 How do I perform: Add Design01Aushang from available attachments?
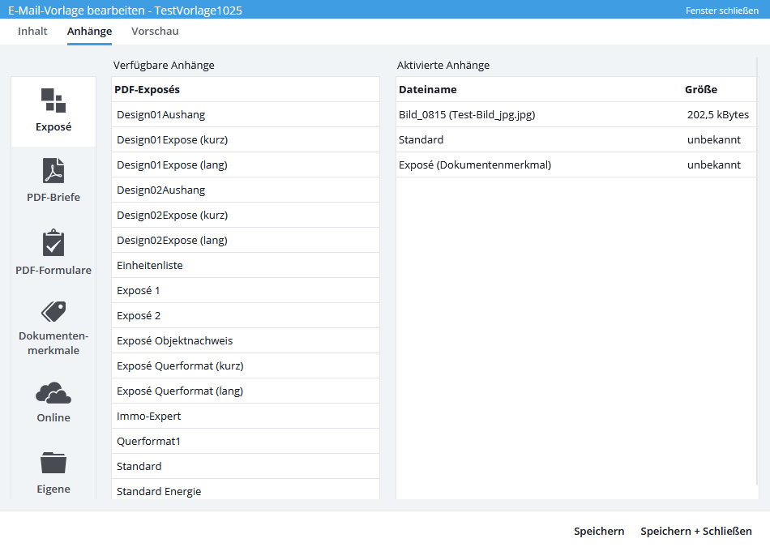161,115
